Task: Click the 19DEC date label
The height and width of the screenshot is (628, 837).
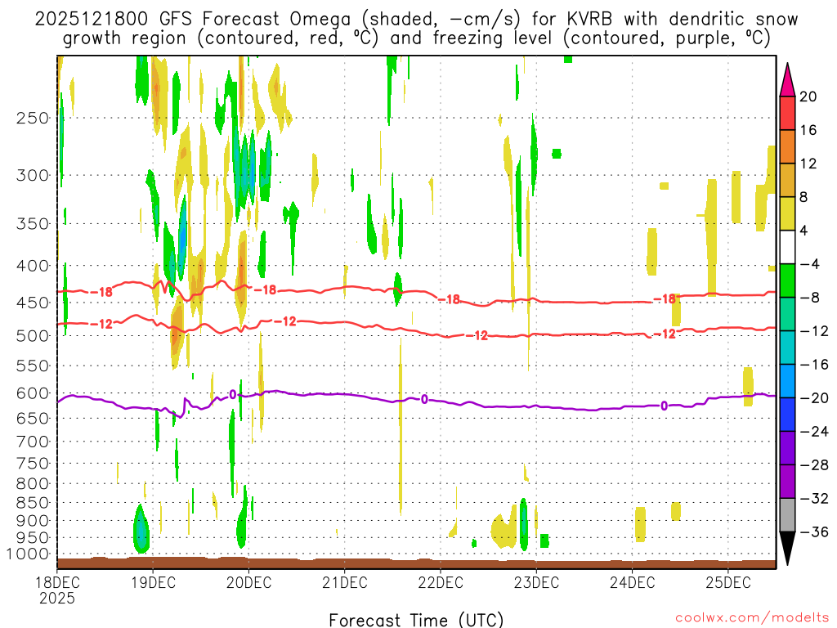Action: [153, 582]
